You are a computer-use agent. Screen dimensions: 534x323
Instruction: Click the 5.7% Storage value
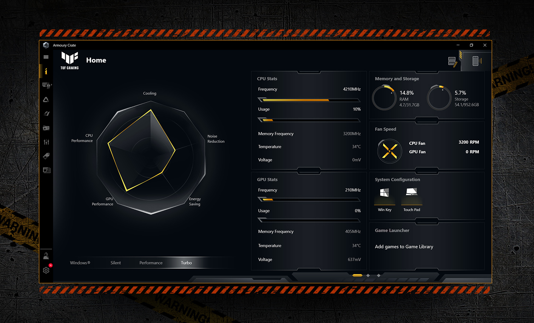(x=460, y=93)
